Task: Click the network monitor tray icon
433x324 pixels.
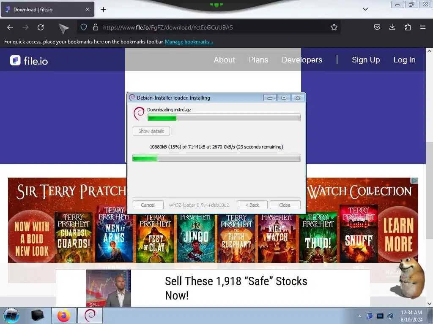Action: pyautogui.click(x=380, y=316)
